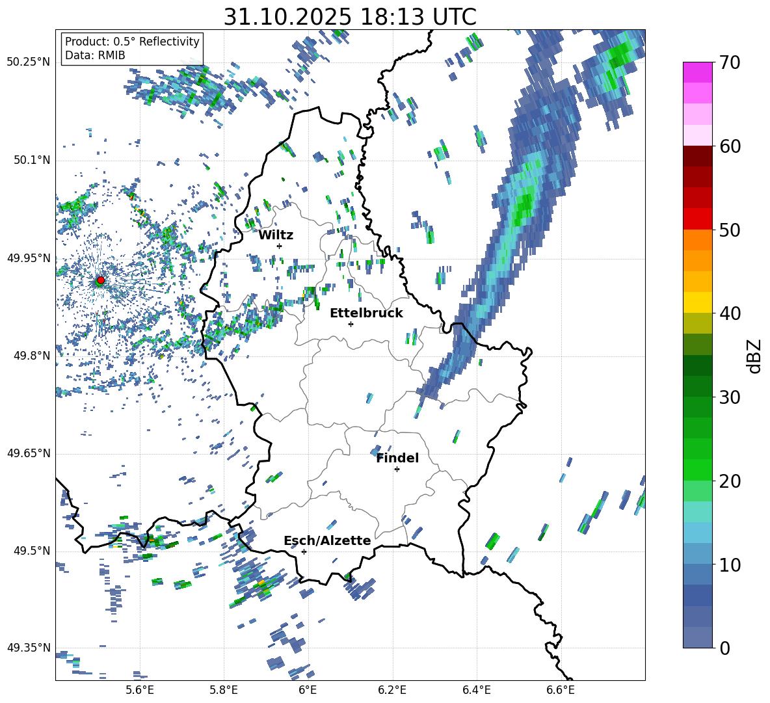Click the Esch/Alzette city label

[x=327, y=540]
